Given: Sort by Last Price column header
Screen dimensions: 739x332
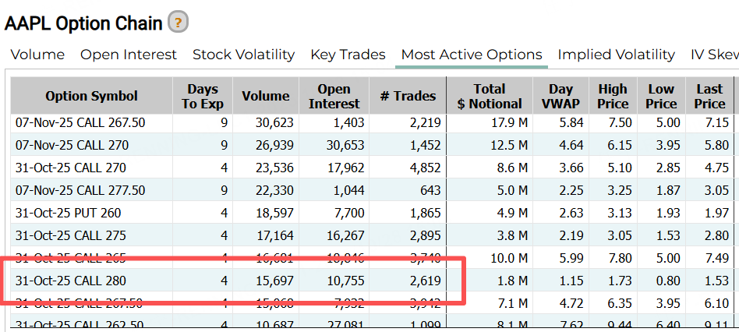Looking at the screenshot, I should (x=709, y=96).
